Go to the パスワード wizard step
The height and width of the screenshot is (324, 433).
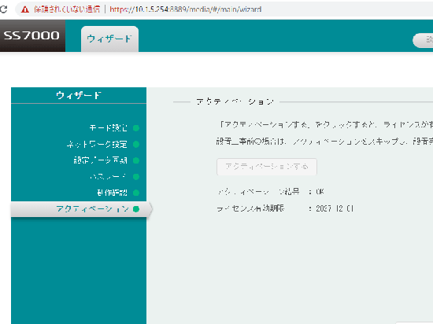tap(108, 176)
